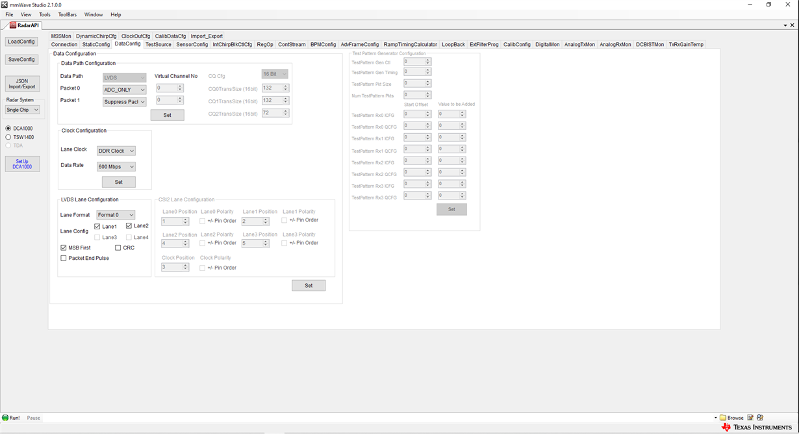This screenshot has width=799, height=434.
Task: Open the Lane Format dropdown
Action: tap(116, 215)
